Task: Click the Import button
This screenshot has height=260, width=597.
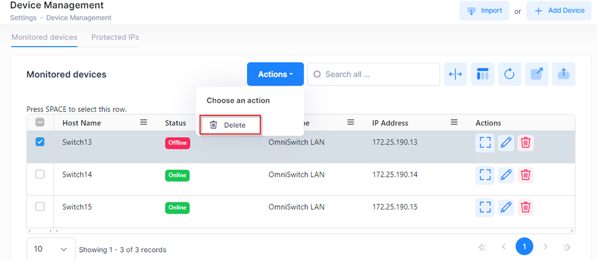Action: pyautogui.click(x=485, y=11)
